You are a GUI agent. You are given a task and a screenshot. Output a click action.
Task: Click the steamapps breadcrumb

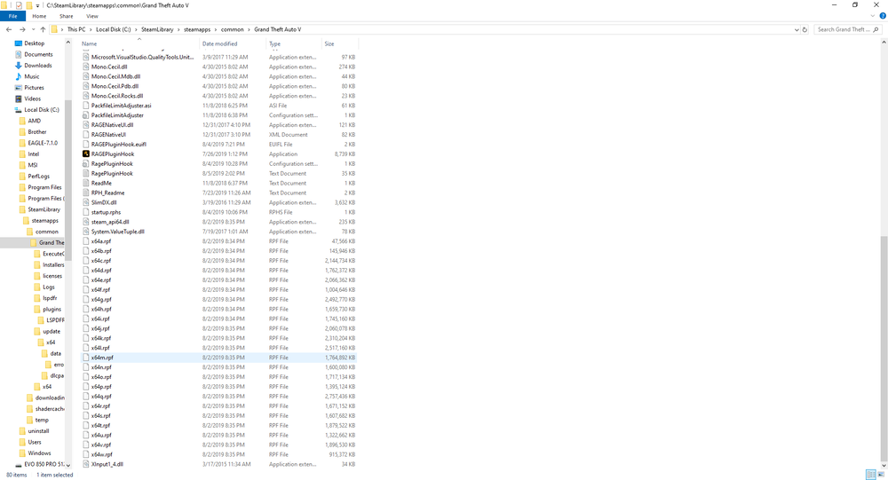point(196,29)
